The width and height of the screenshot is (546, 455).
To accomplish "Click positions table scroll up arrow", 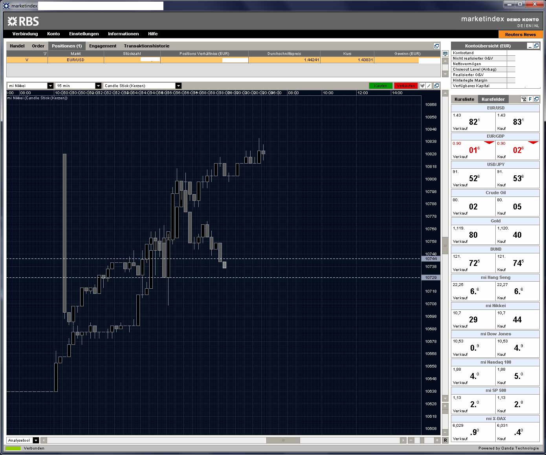I will tap(445, 61).
